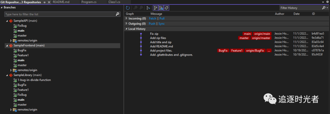Collapse the Branches section
Screen dimensions: 330x114
2,8
